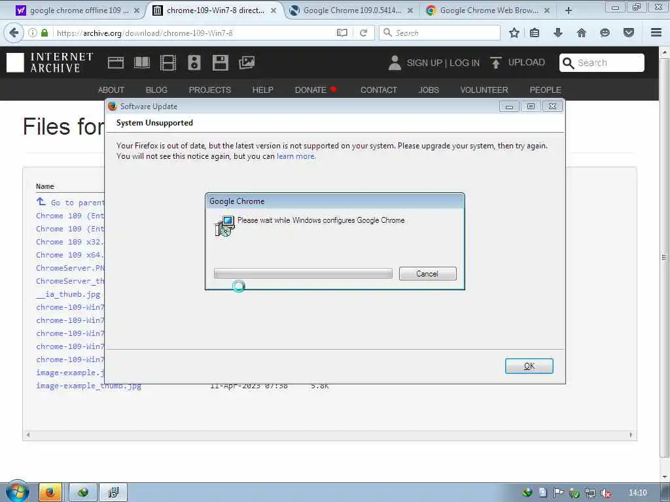This screenshot has width=670, height=502.
Task: Open the JOBS menu item
Action: pyautogui.click(x=429, y=90)
